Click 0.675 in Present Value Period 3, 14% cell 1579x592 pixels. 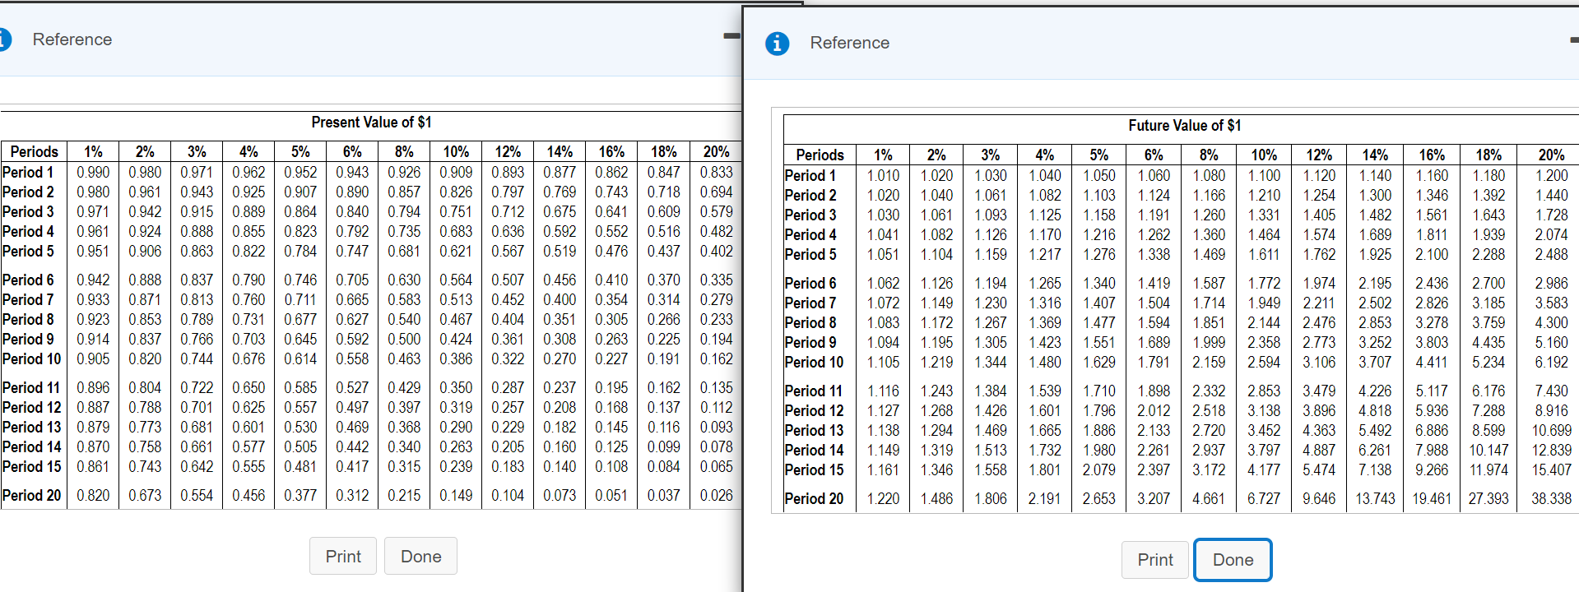(x=560, y=211)
